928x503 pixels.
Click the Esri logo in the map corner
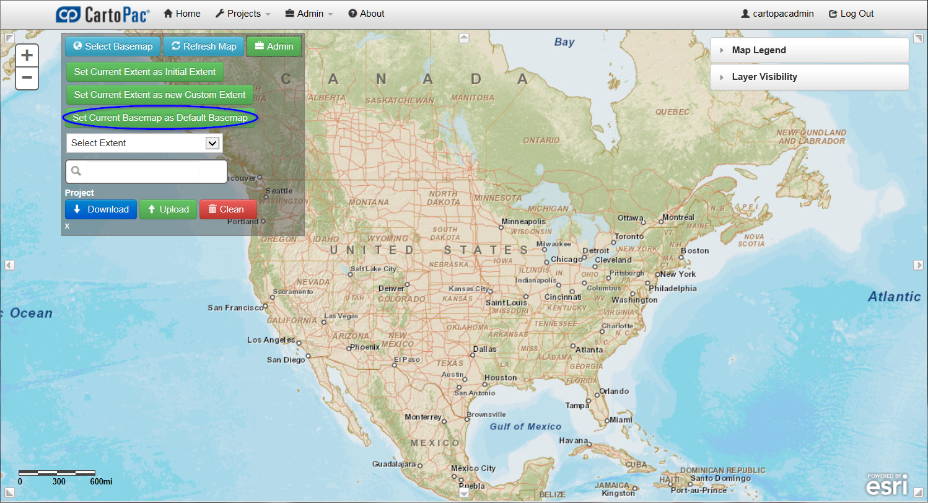pyautogui.click(x=886, y=483)
